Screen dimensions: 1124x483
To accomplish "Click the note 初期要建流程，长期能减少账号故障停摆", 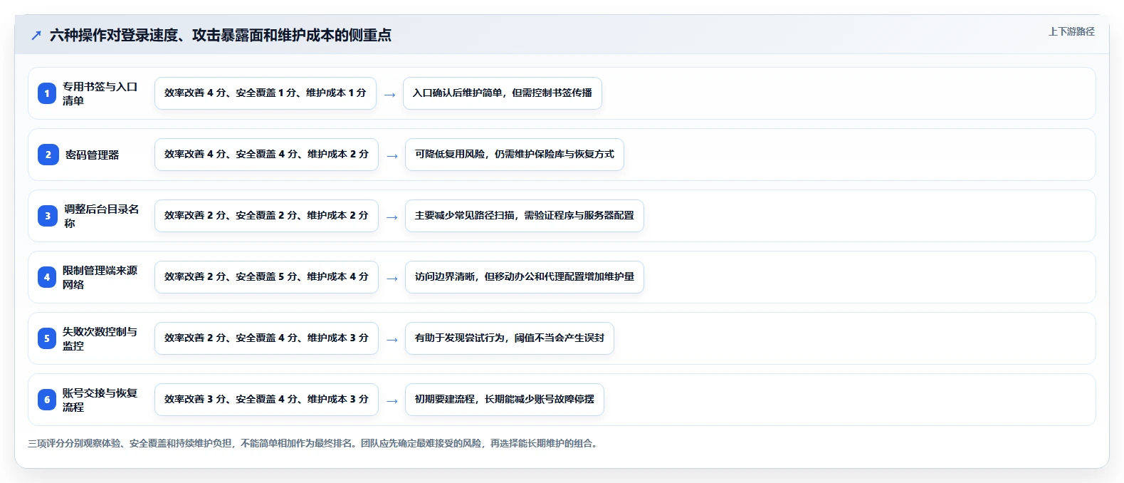I will (505, 400).
